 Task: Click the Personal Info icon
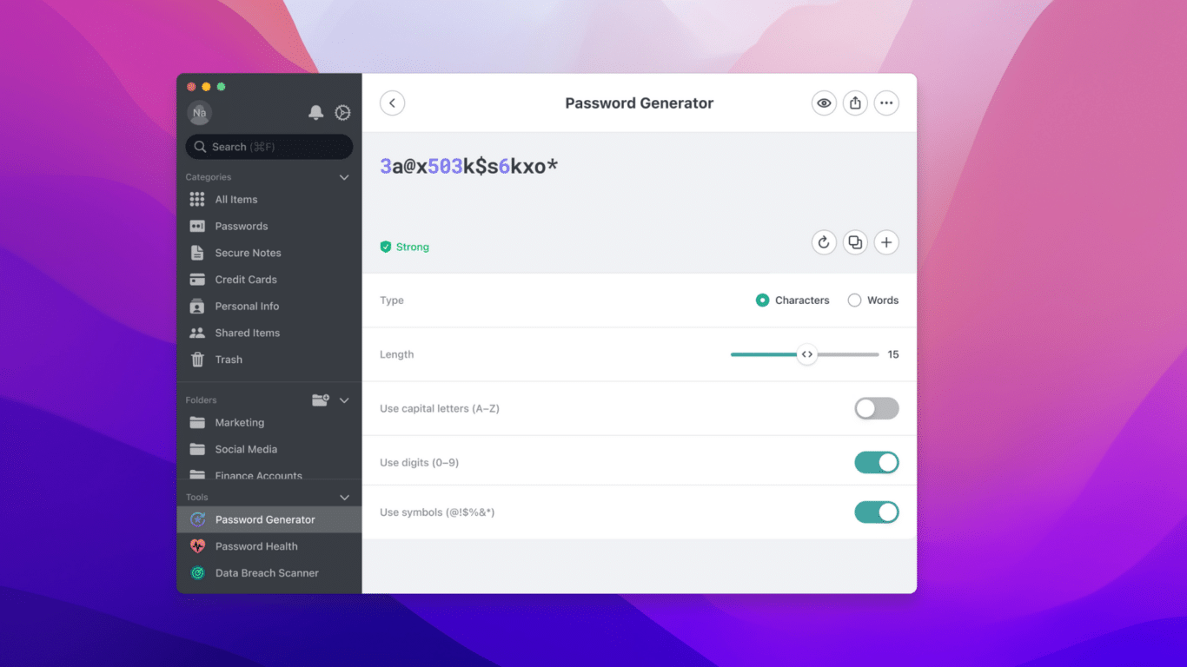tap(197, 307)
